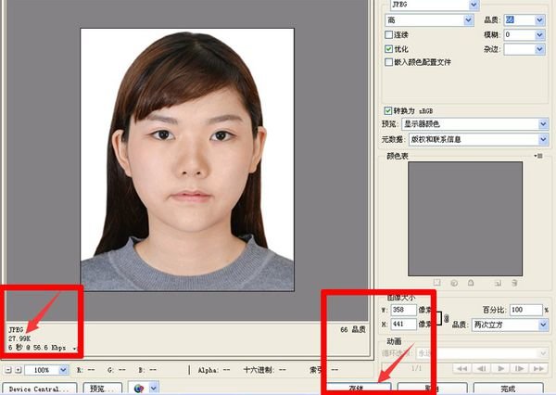Click the H height field showing 441

coord(403,324)
